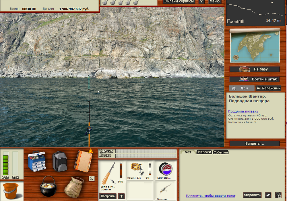Viewport: 287px width, 201px height.
Task: Open the tackle box inventory
Action: [x=36, y=161]
